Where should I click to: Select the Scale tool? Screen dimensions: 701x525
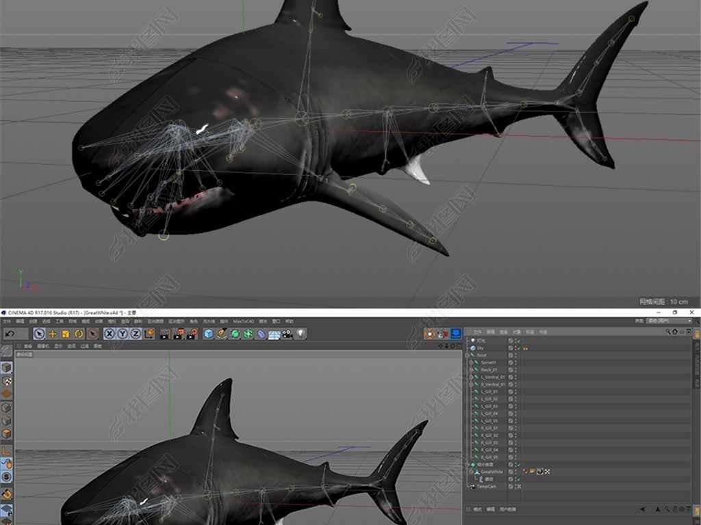click(x=64, y=334)
